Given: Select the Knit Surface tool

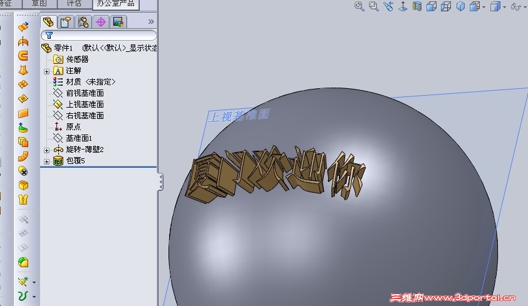Looking at the screenshot, I should pyautogui.click(x=23, y=200).
